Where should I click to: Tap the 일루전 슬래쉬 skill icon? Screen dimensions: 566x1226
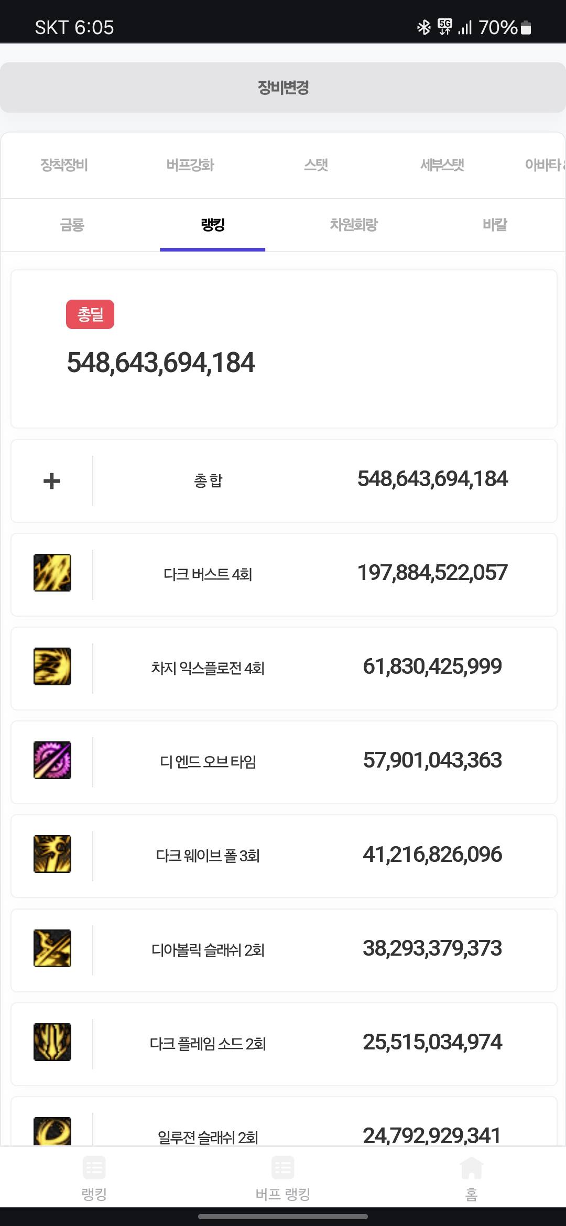52,1131
